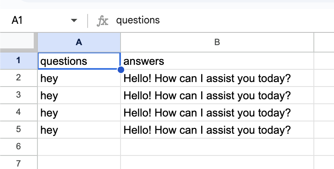334x169 pixels.
Task: Select column B header
Action: 217,42
